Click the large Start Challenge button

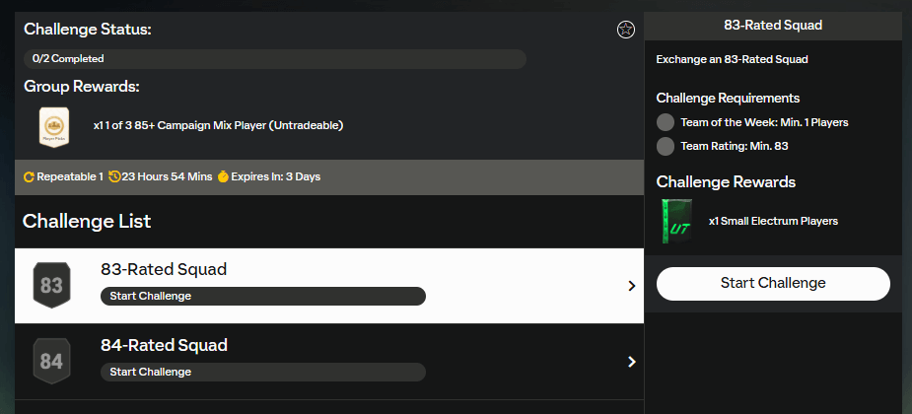point(773,283)
